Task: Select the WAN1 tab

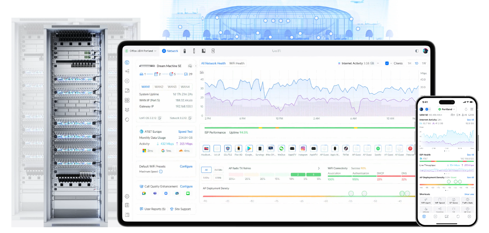Action: pyautogui.click(x=146, y=87)
